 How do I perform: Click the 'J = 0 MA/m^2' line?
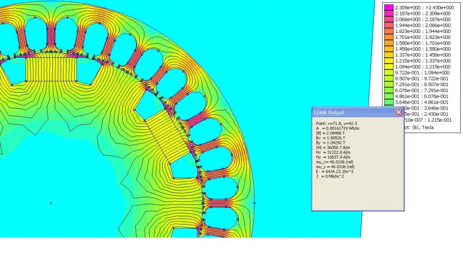pos(330,176)
